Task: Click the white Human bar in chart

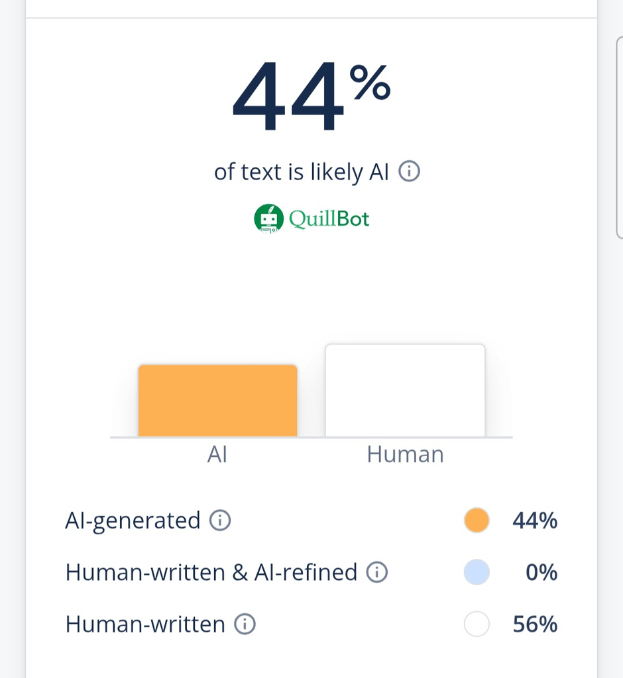Action: pyautogui.click(x=405, y=391)
